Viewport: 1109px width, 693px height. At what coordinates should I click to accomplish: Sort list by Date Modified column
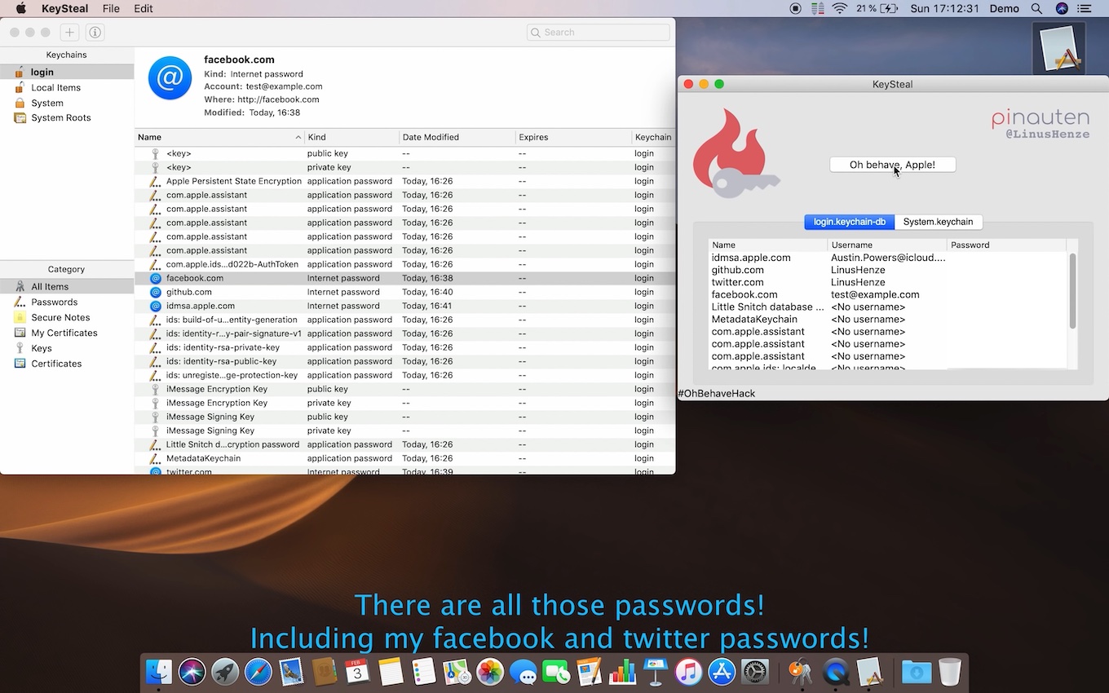457,137
